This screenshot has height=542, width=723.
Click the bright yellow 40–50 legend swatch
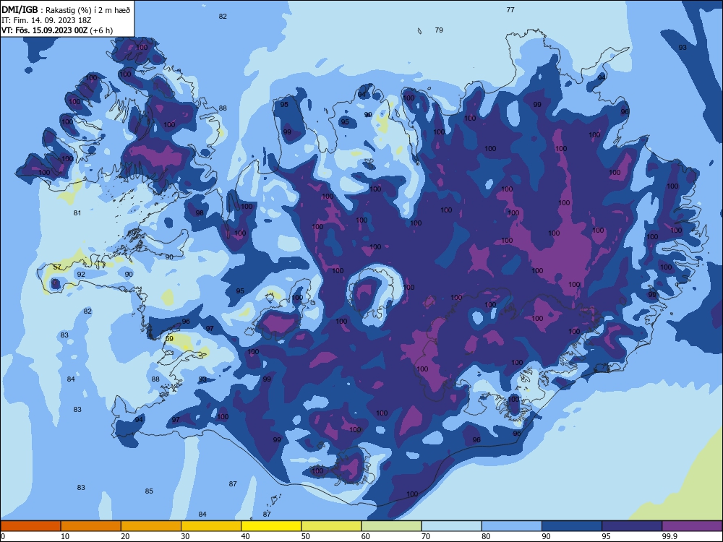coord(271,526)
